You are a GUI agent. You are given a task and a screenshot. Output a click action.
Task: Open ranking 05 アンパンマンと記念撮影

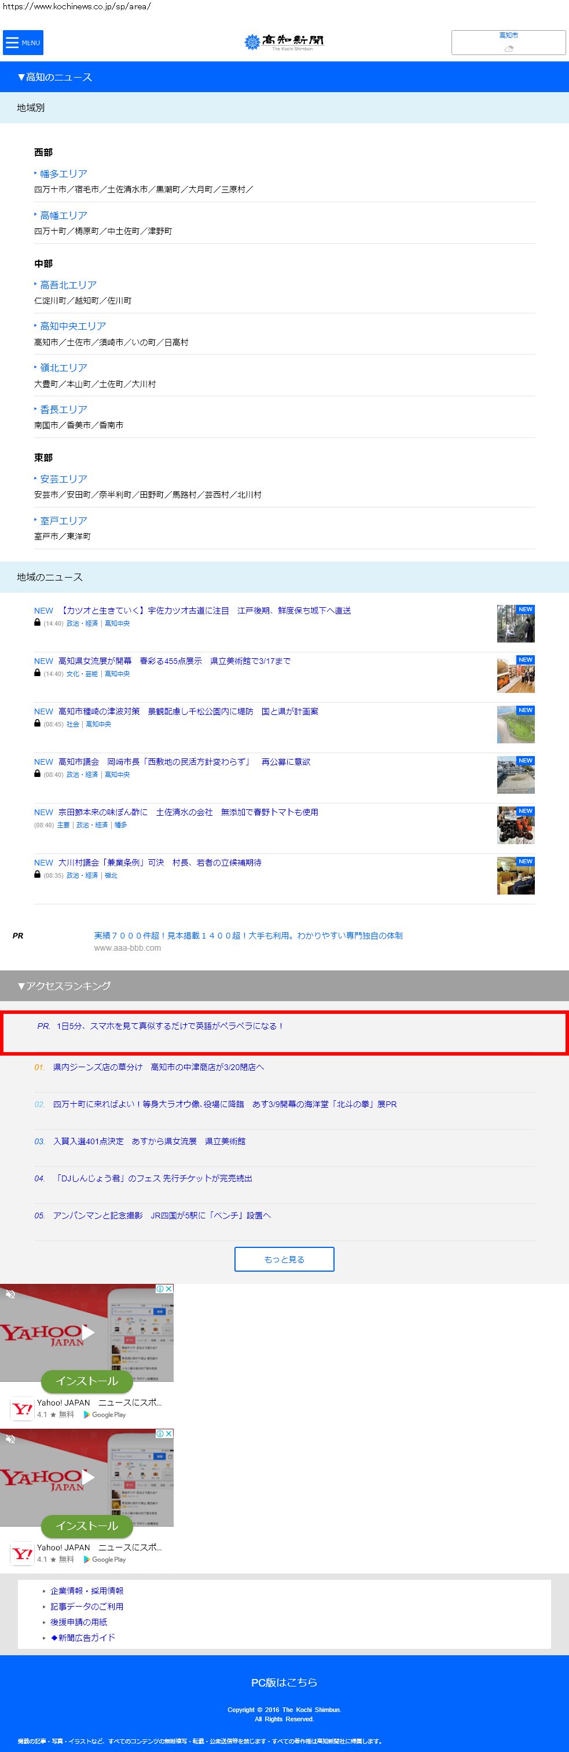click(162, 1216)
